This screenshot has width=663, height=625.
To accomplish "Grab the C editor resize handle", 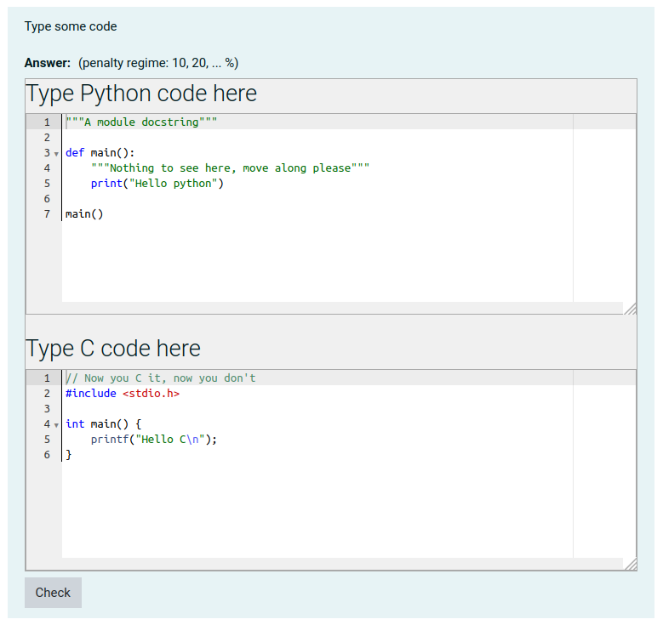I will [x=630, y=564].
